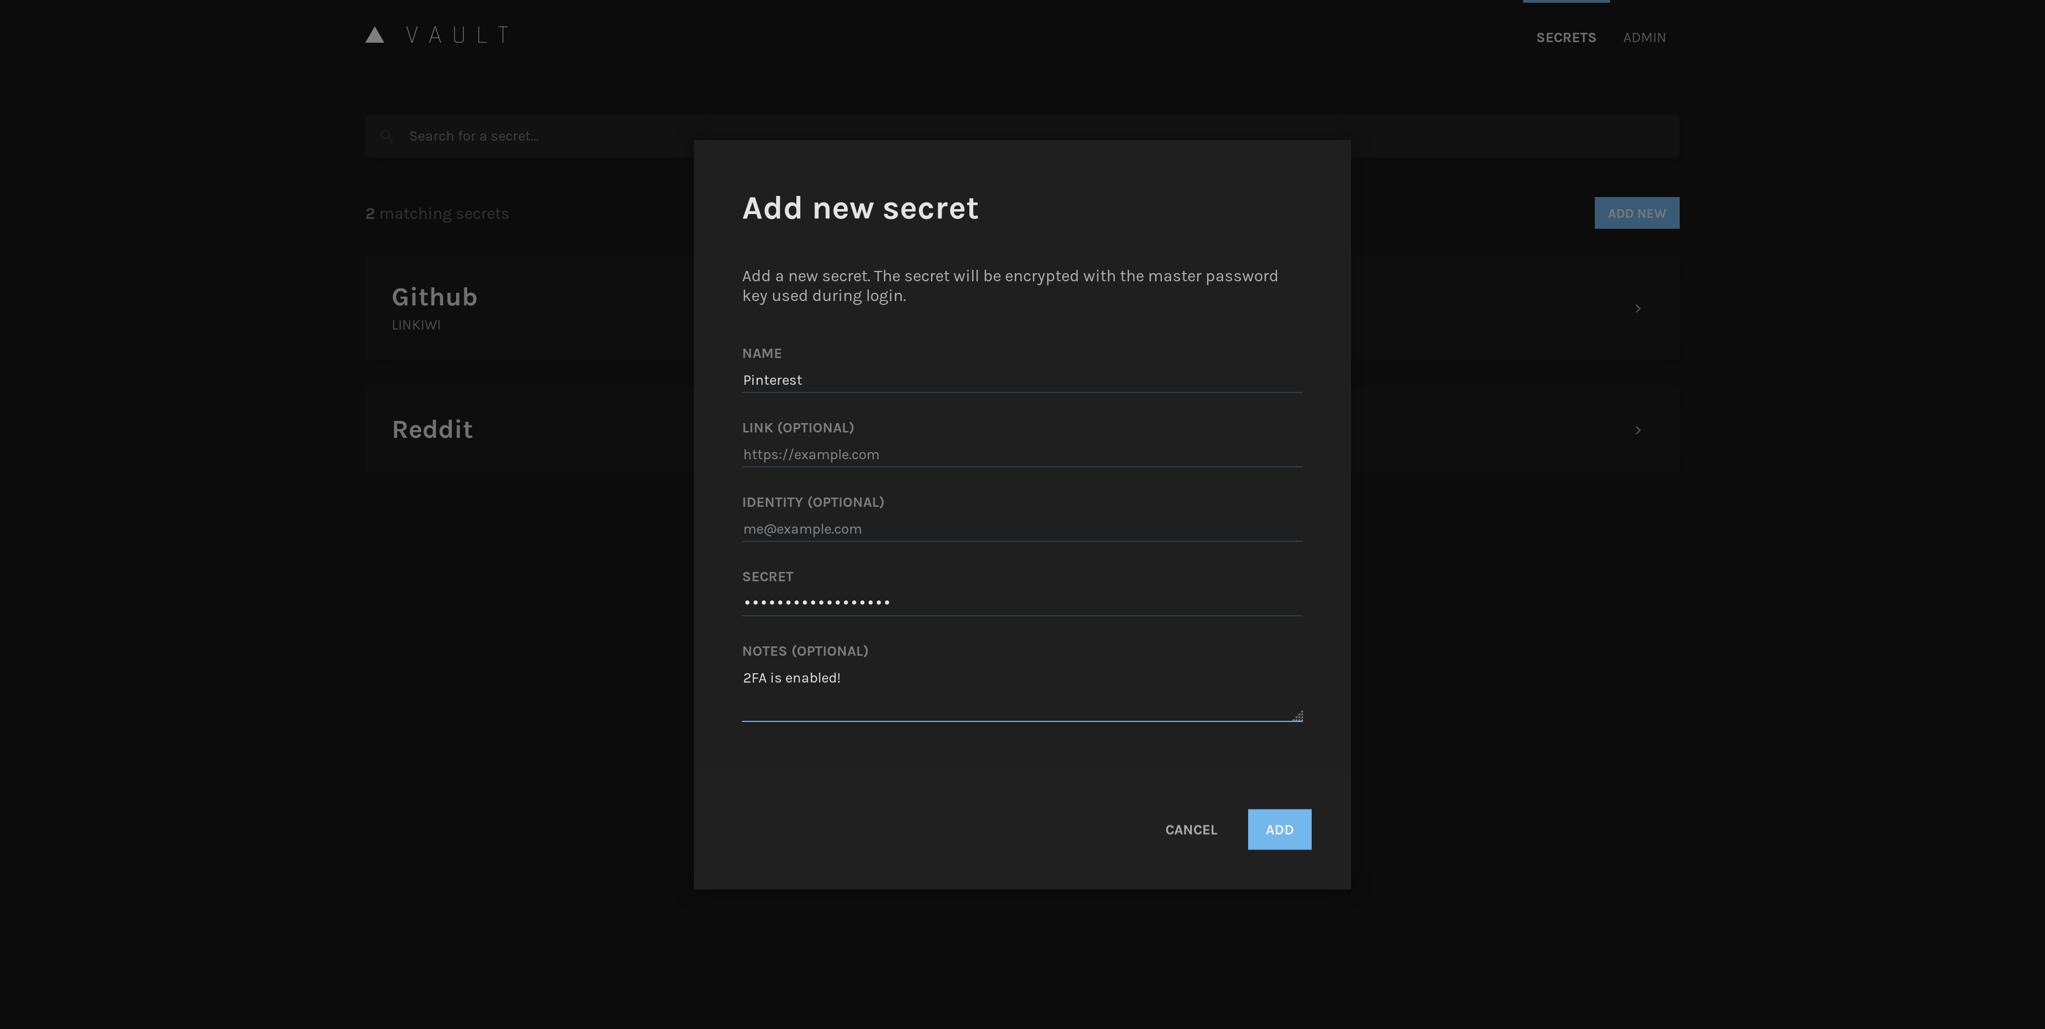
Task: Click the VAULT wordmark text
Action: [458, 35]
